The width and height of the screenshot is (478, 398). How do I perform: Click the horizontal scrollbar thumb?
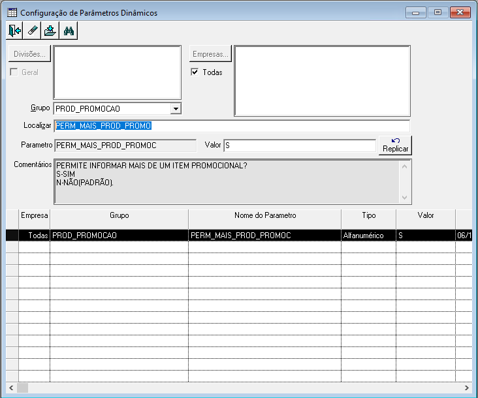point(23,388)
